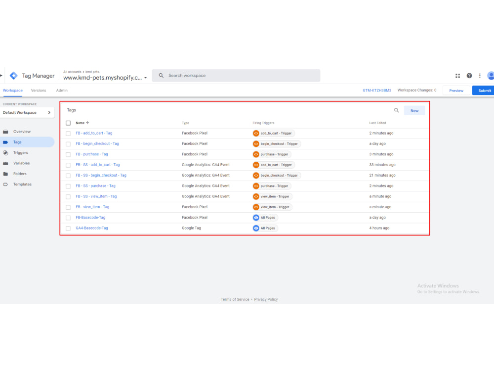The height and width of the screenshot is (371, 494).
Task: Click the All Pages eye icon for FB-Basecode-Tag
Action: pyautogui.click(x=256, y=218)
